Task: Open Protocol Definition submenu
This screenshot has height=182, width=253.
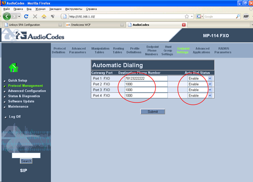Action: (59, 50)
